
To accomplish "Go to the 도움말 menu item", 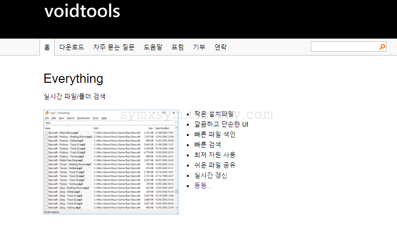I will 153,47.
